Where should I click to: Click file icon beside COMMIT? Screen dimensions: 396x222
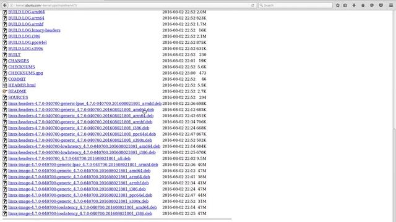tap(5, 79)
